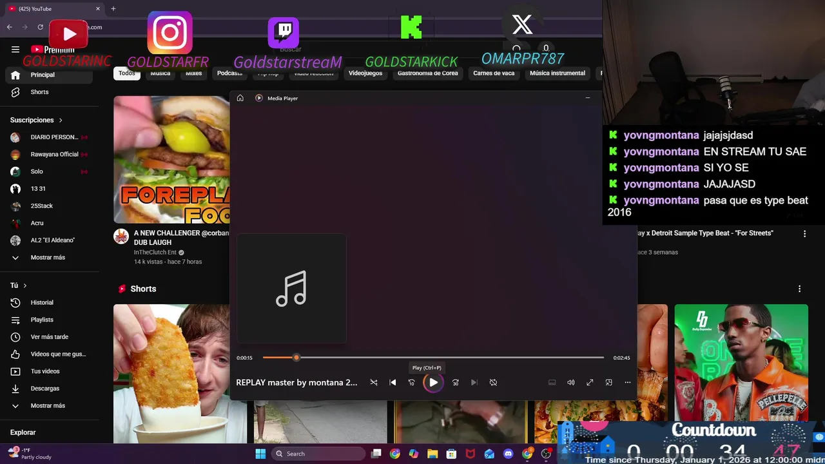Open OBS Studio from the taskbar
Image resolution: width=825 pixels, height=464 pixels.
[547, 454]
